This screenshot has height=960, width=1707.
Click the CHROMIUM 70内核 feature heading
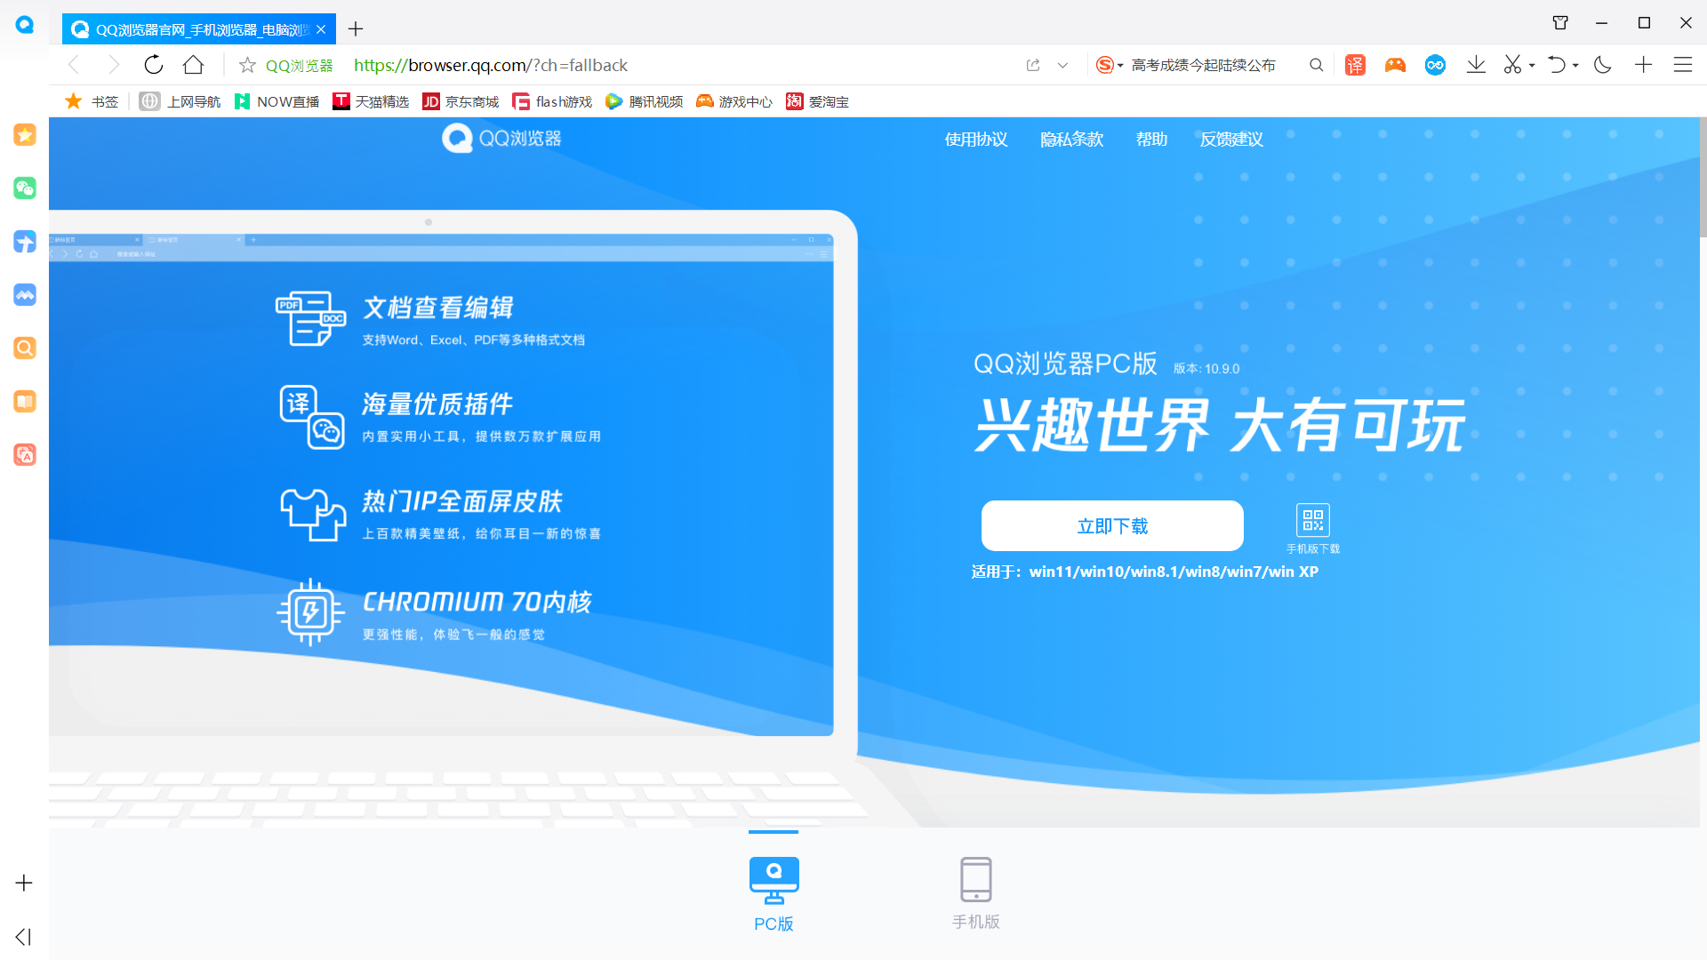tap(477, 602)
